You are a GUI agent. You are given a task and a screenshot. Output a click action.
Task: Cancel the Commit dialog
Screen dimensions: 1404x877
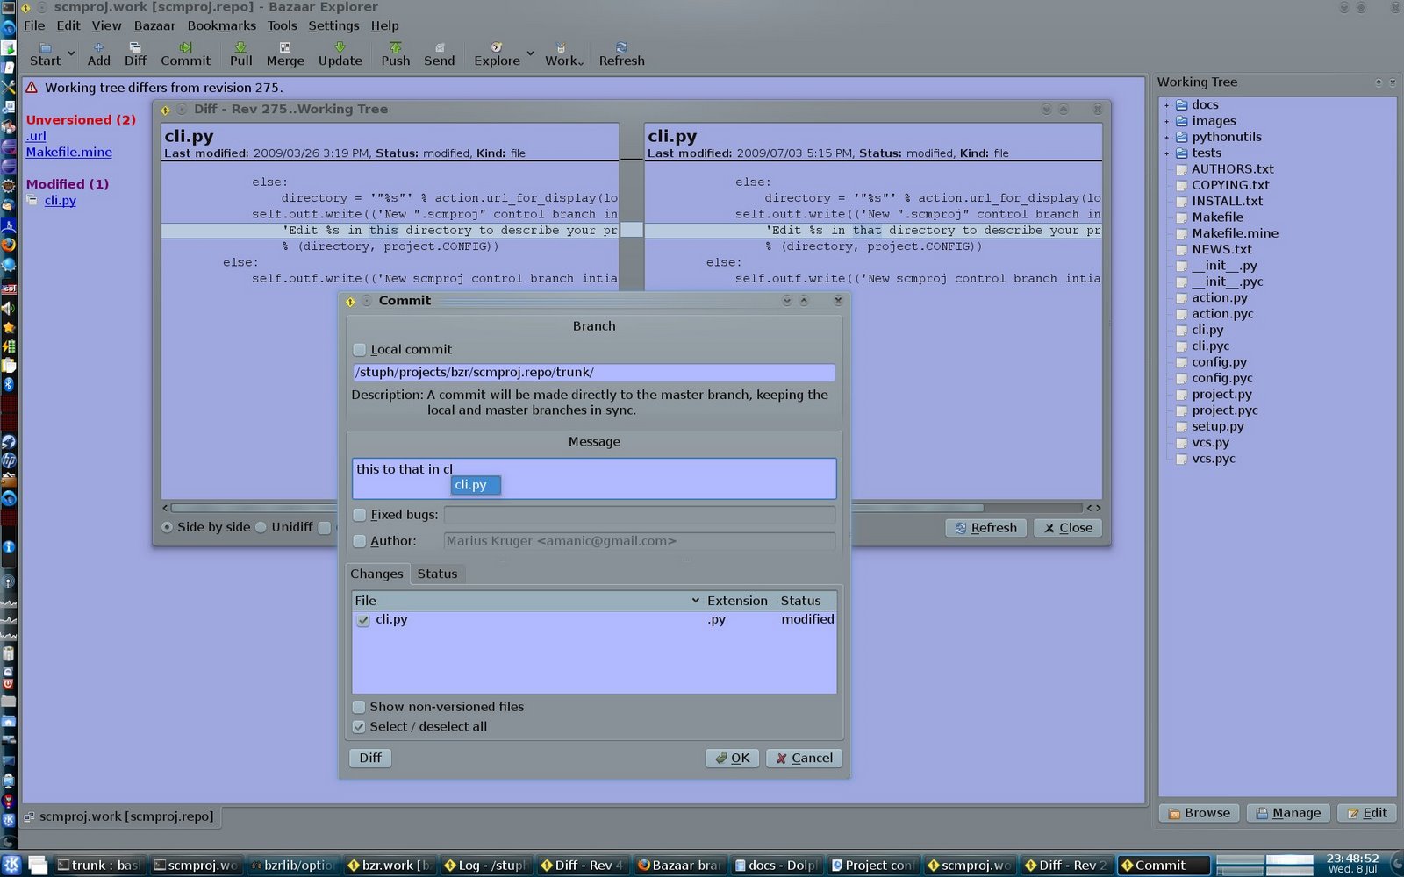(x=804, y=758)
